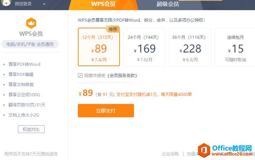Click the 尊享PDF转Word benefit item
255x160 pixels.
click(x=24, y=64)
